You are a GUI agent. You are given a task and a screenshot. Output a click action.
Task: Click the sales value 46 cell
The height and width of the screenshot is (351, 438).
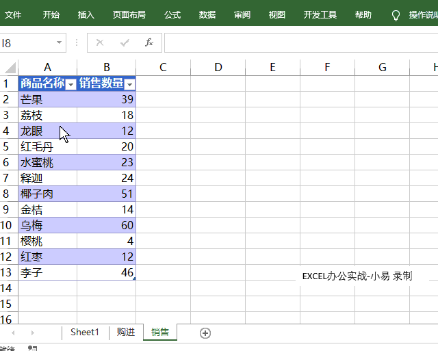point(107,272)
